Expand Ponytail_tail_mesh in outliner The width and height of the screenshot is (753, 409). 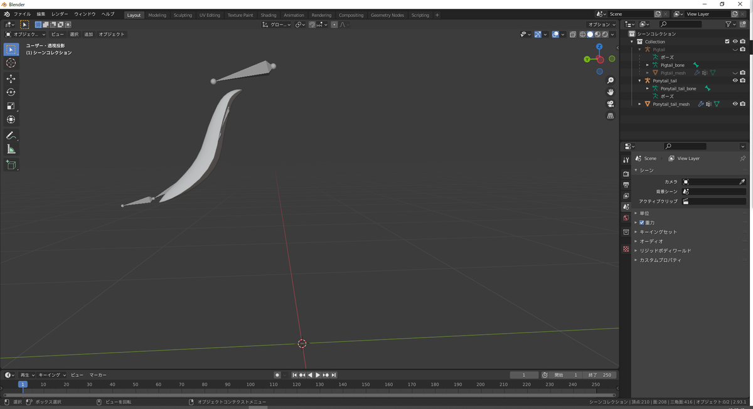(640, 104)
